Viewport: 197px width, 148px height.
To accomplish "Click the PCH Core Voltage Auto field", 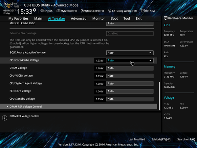I will pyautogui.click(x=130, y=91).
